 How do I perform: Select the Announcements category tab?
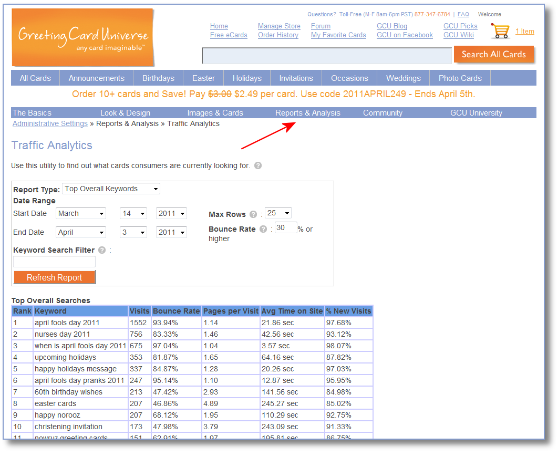click(x=97, y=78)
